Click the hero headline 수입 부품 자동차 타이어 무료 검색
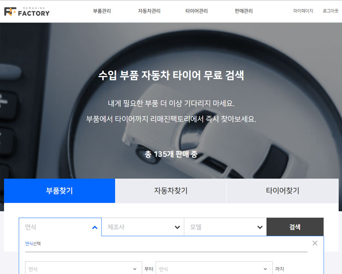 click(171, 76)
